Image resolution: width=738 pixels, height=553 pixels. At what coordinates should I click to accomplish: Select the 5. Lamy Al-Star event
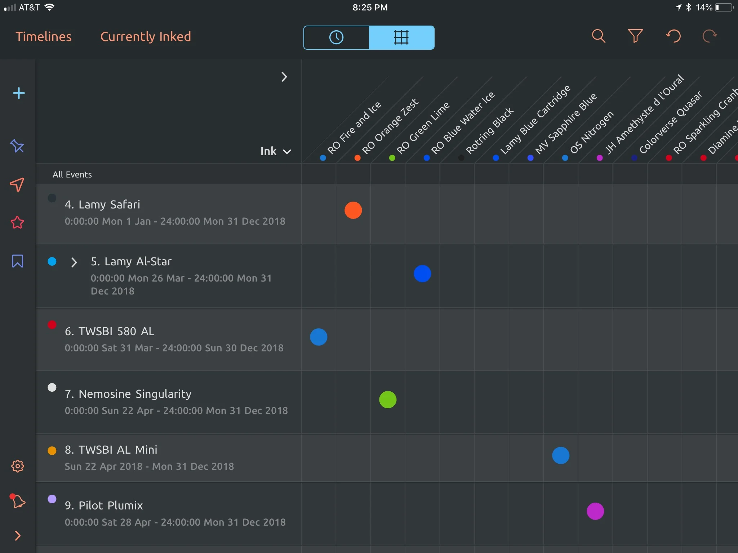[x=169, y=276]
